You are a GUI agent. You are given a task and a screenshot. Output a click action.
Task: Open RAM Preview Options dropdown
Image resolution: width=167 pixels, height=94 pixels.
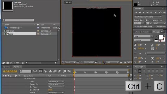(148, 17)
